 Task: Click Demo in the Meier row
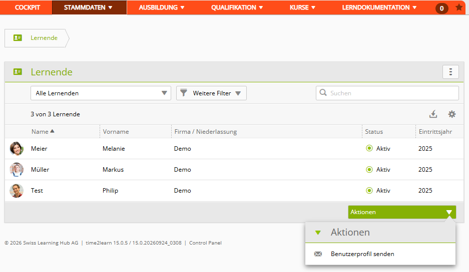pyautogui.click(x=183, y=149)
